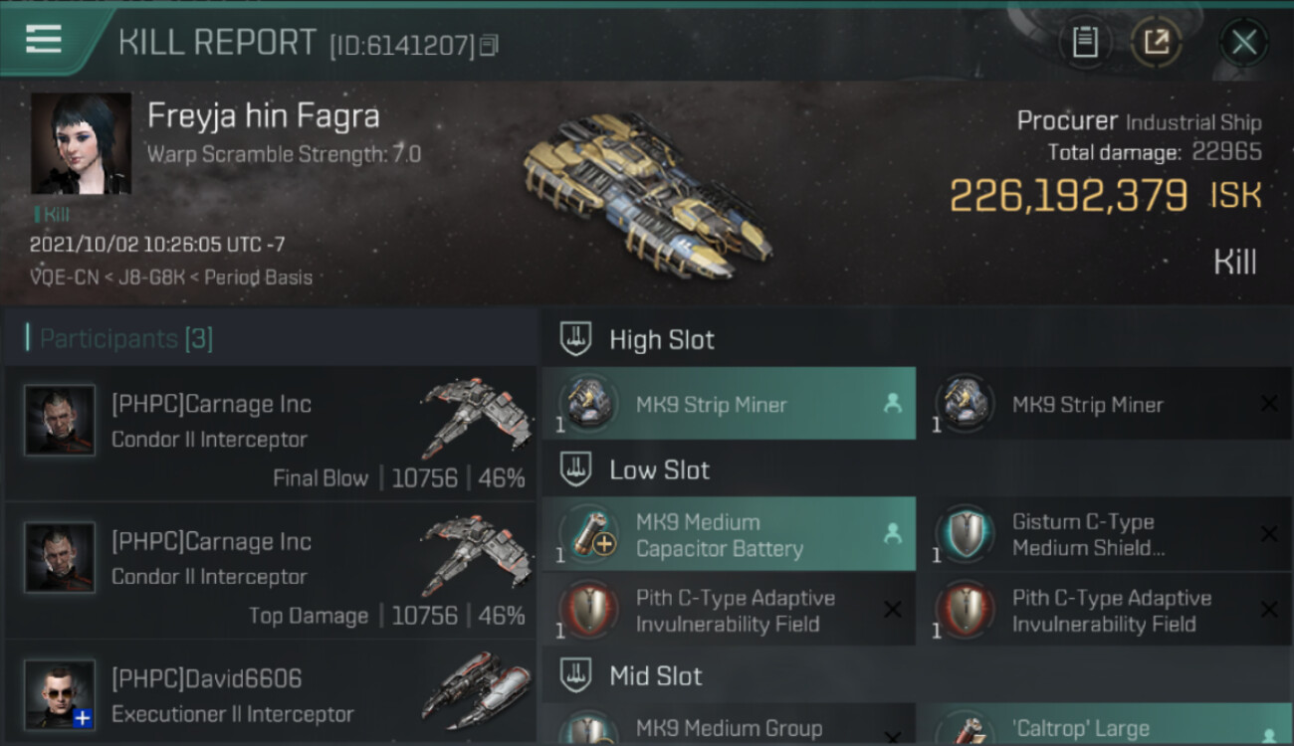
Task: Select Carnage Inc Top Damage entry
Action: click(x=271, y=571)
